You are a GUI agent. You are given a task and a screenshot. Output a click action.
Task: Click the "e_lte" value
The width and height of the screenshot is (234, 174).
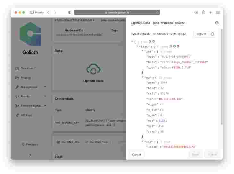[163, 110]
